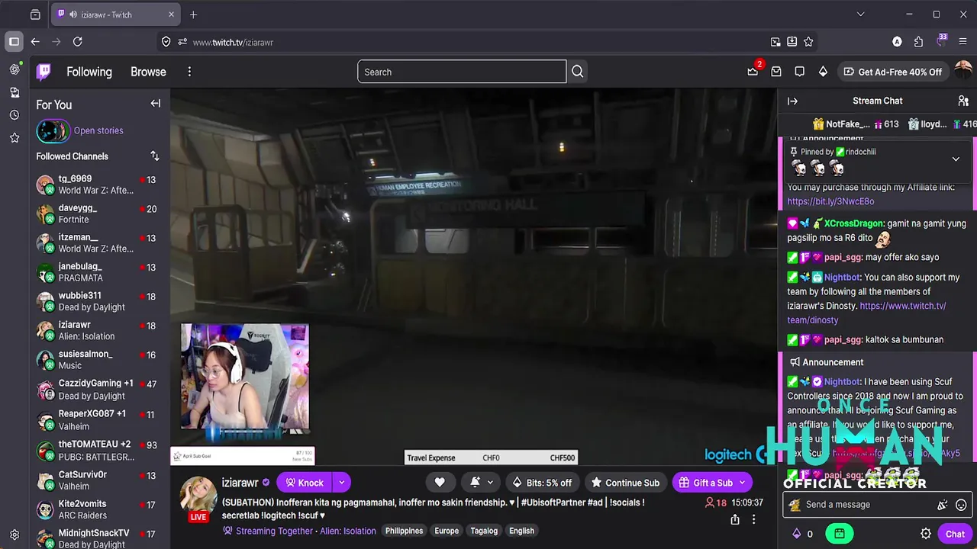Click the Philippines tag

click(x=404, y=531)
